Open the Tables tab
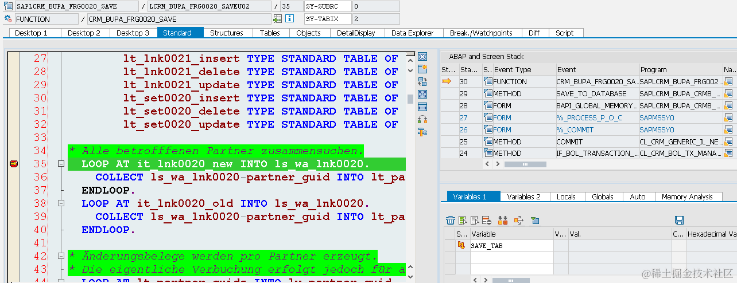 click(x=270, y=33)
